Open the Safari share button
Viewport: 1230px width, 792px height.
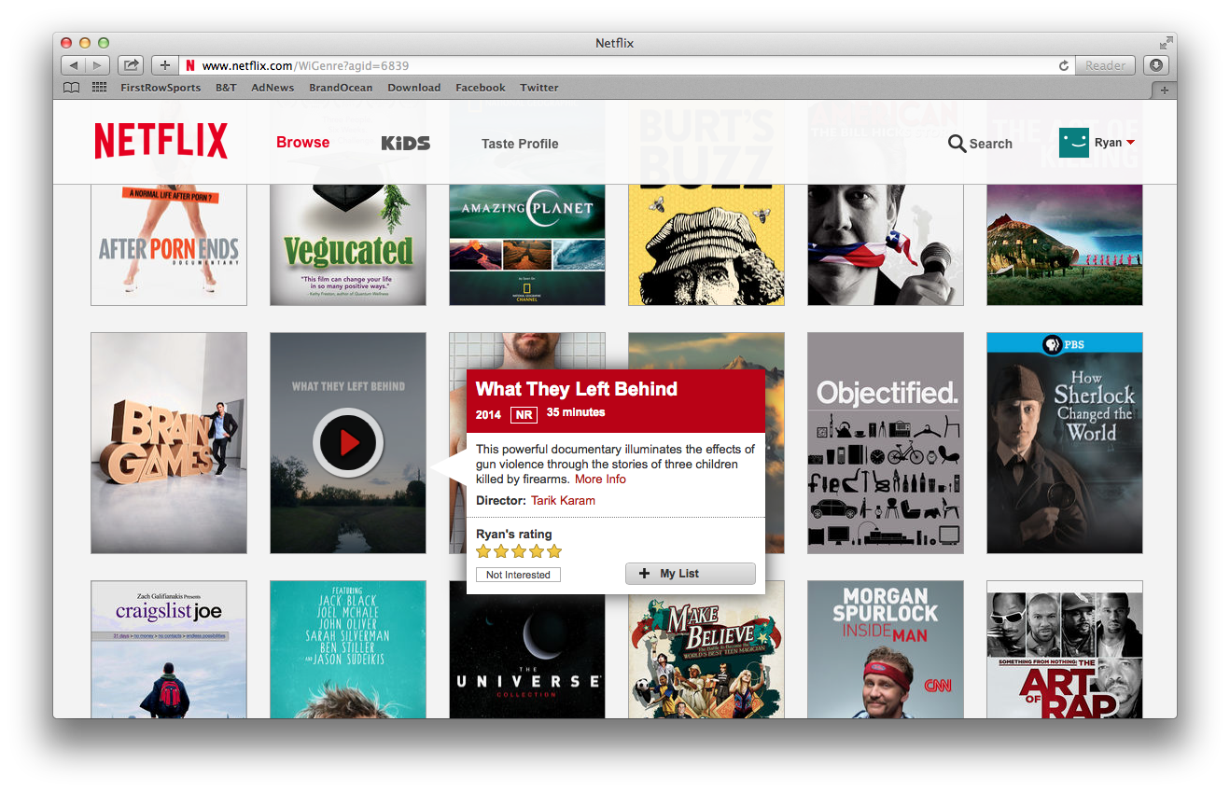132,65
